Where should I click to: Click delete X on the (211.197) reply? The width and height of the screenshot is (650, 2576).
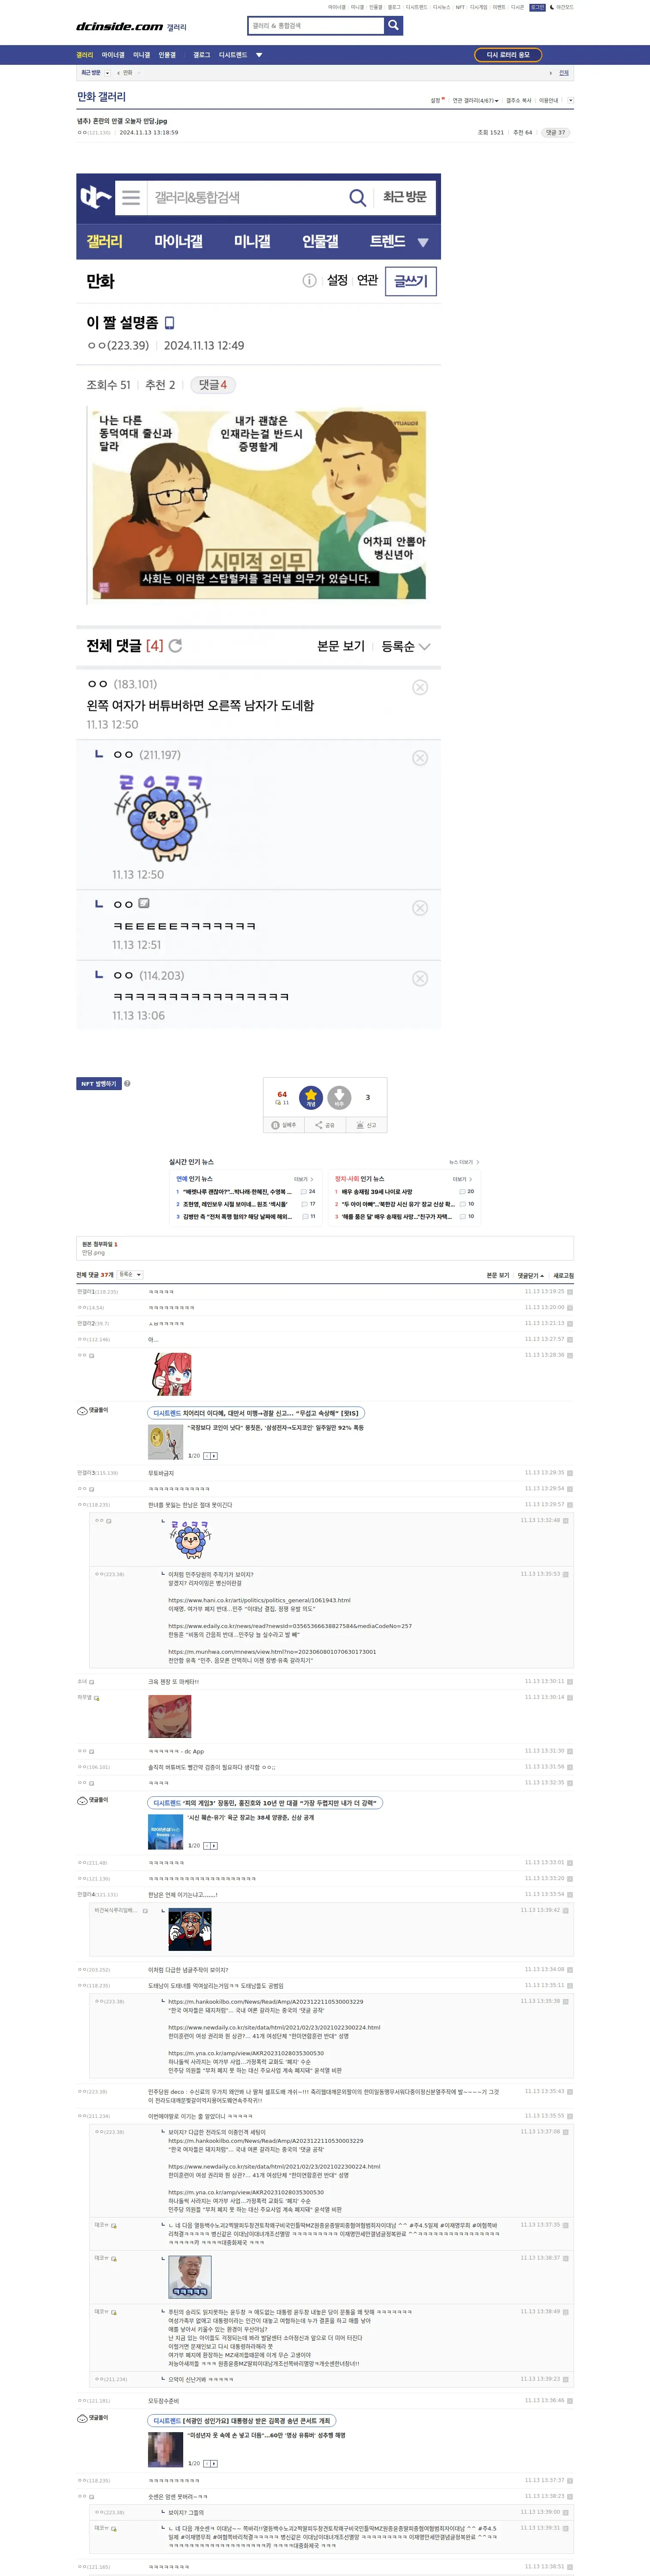click(420, 758)
